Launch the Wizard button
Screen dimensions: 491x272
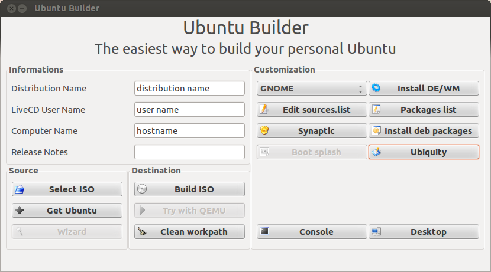(x=67, y=232)
